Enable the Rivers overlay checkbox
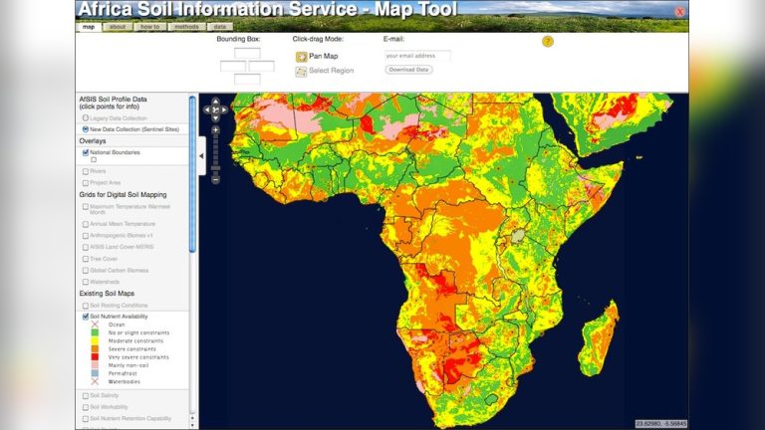 (86, 171)
